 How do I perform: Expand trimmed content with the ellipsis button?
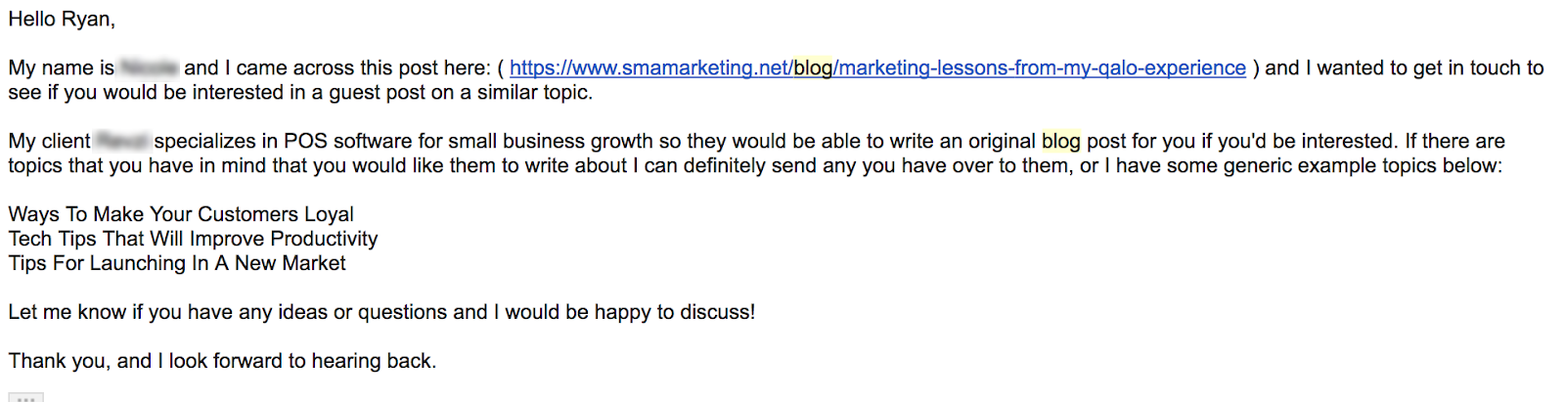pyautogui.click(x=26, y=398)
